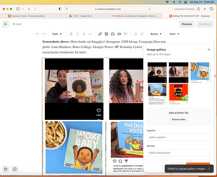Toggle bold formatting
The height and width of the screenshot is (177, 217).
[x=71, y=34]
